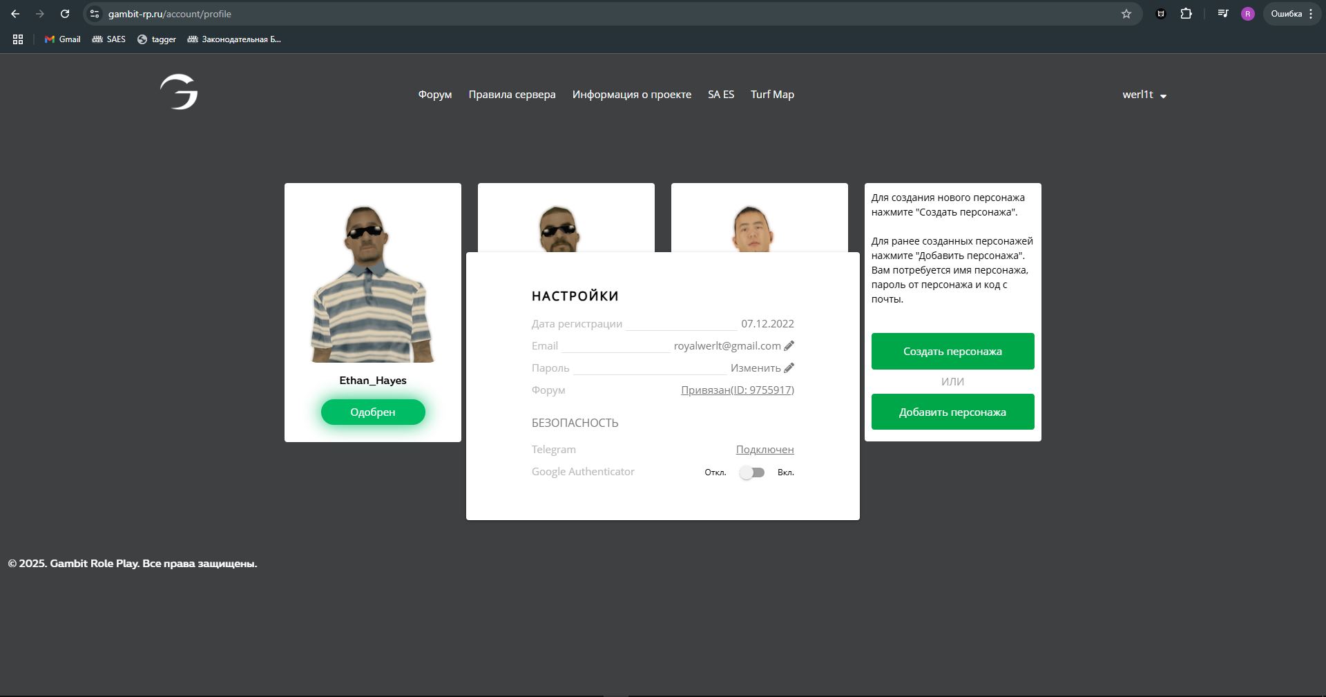Open Правила сервера in the navigation
Viewport: 1326px width, 697px height.
(512, 95)
